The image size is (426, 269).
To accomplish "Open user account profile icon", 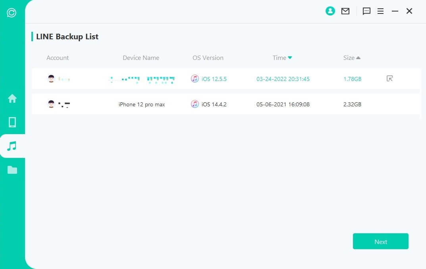I will [330, 11].
